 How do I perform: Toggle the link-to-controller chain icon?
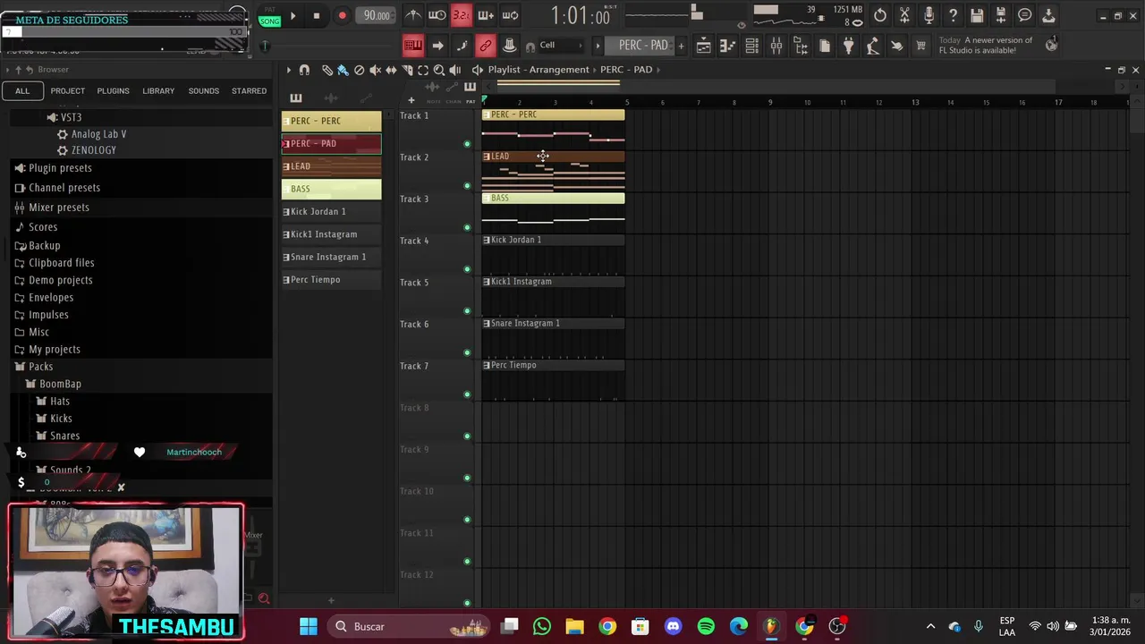485,46
